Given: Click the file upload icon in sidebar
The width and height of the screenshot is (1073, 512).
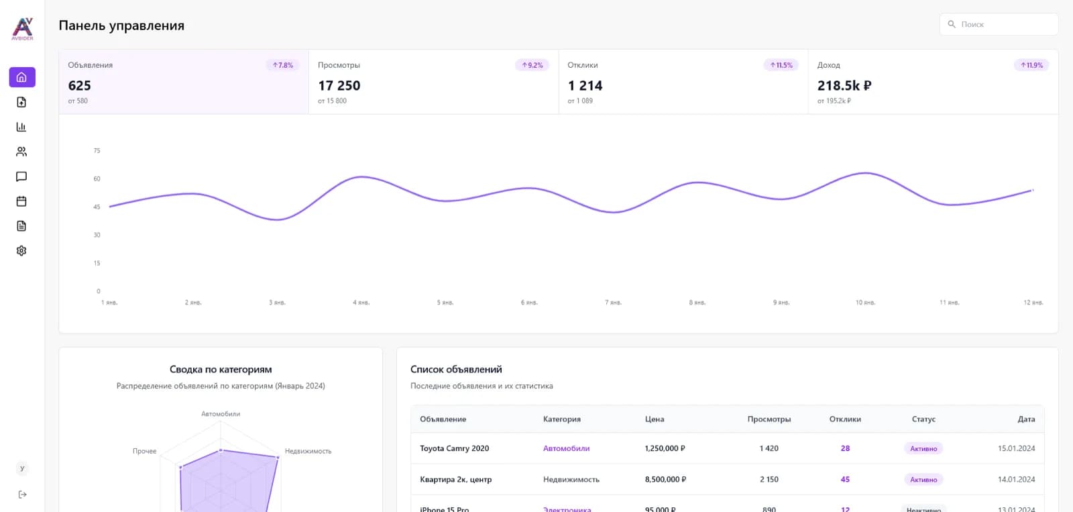Looking at the screenshot, I should (21, 102).
